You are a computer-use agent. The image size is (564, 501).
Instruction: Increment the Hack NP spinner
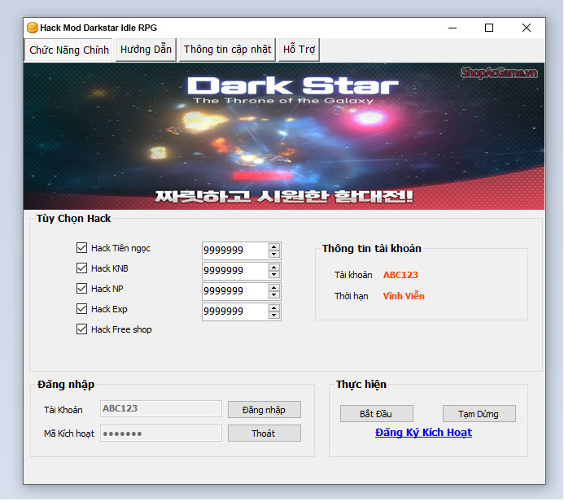pos(274,288)
